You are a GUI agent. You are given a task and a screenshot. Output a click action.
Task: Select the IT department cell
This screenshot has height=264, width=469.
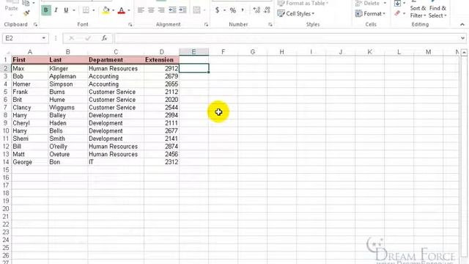(x=116, y=162)
